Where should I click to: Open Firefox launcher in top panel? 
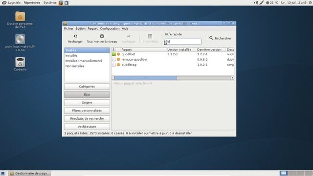click(x=61, y=3)
